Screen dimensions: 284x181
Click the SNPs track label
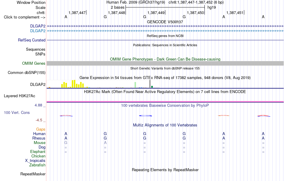40,54
